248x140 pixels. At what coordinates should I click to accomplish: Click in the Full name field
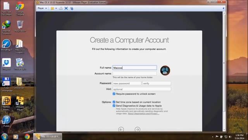134,68
